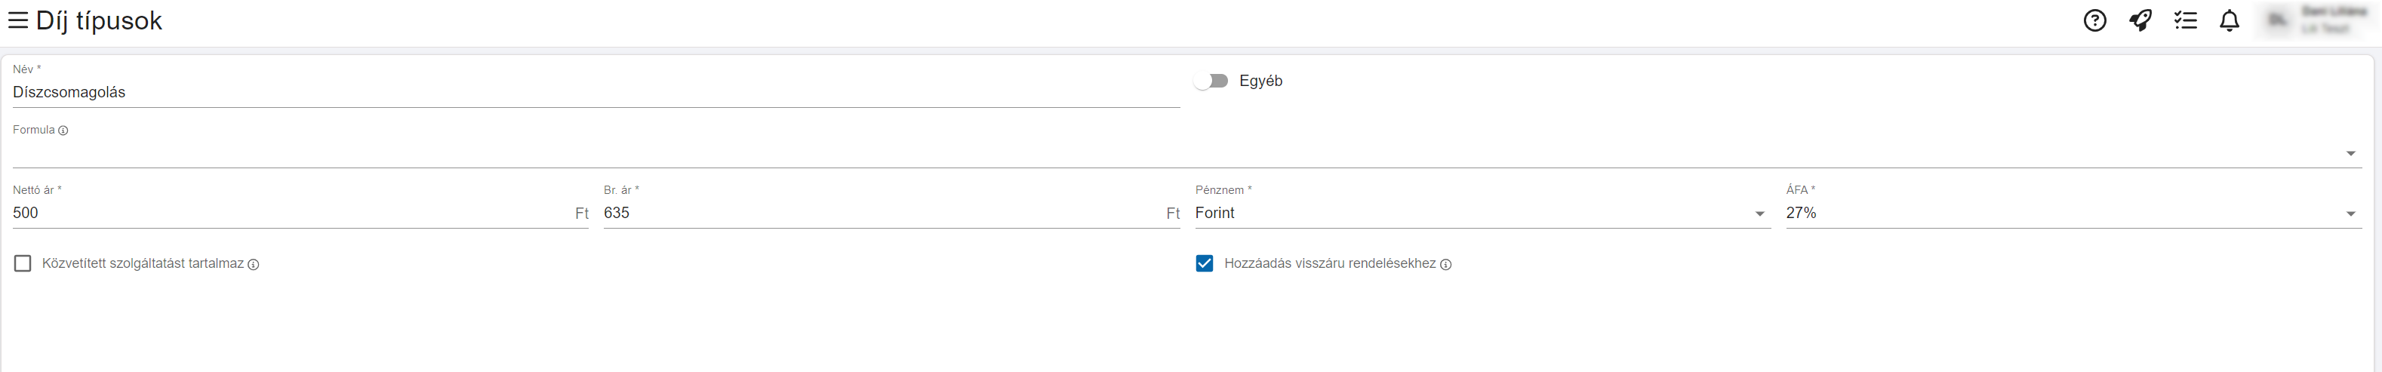
Task: Click the Egyéb label text
Action: [x=1260, y=81]
